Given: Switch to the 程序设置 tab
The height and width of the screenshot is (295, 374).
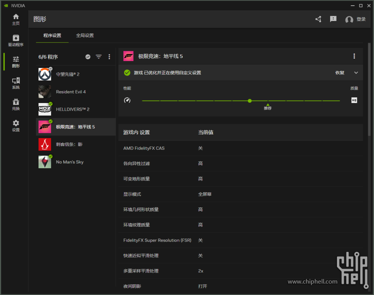Looking at the screenshot, I should 52,35.
